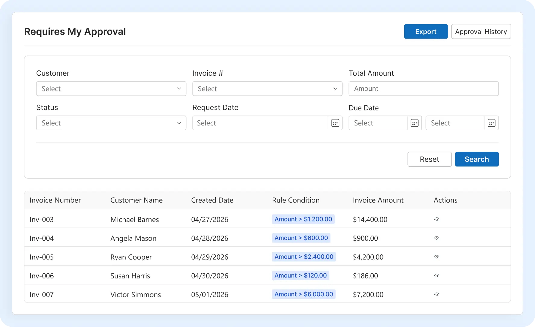This screenshot has width=535, height=327.
Task: View invoice Inv-004 via eye icon
Action: coord(436,238)
